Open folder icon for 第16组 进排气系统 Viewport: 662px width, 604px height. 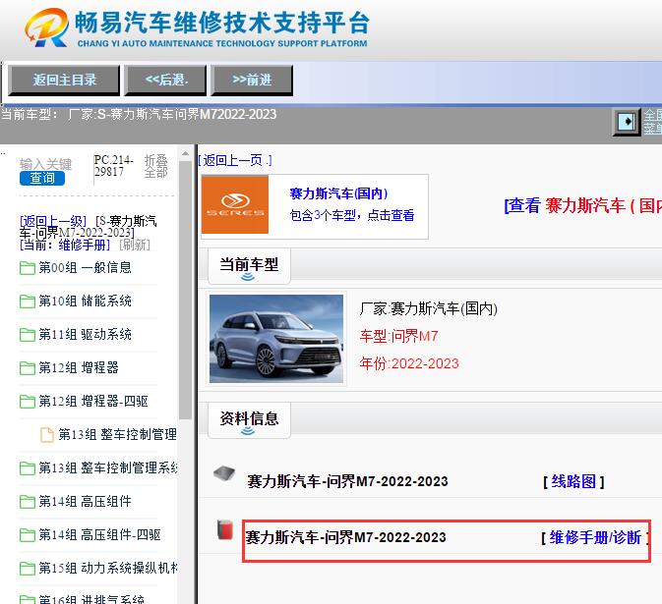click(28, 599)
